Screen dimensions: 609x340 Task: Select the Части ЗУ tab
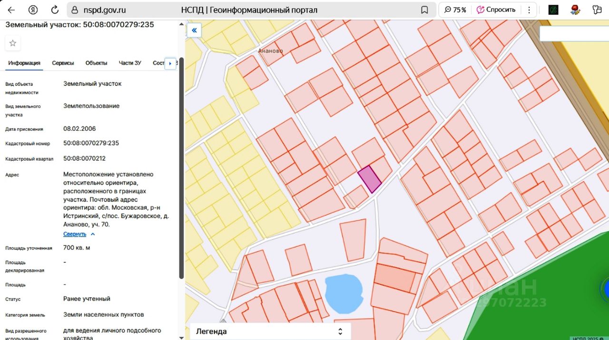(130, 63)
